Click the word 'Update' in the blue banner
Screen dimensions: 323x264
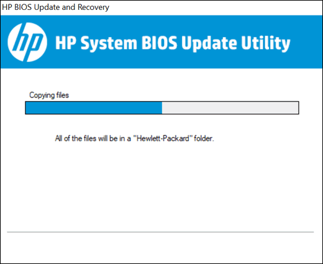coord(209,43)
